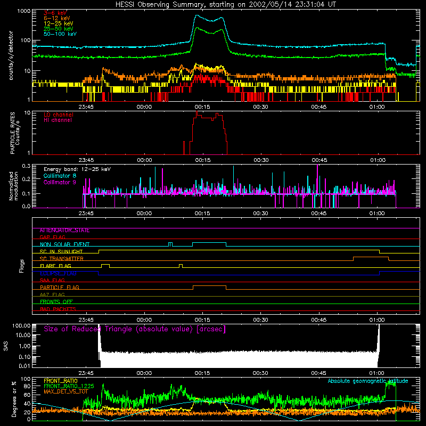426x426 pixels.
Task: Click the 01:00 time tick below the SAS panel
Action: tap(377, 373)
